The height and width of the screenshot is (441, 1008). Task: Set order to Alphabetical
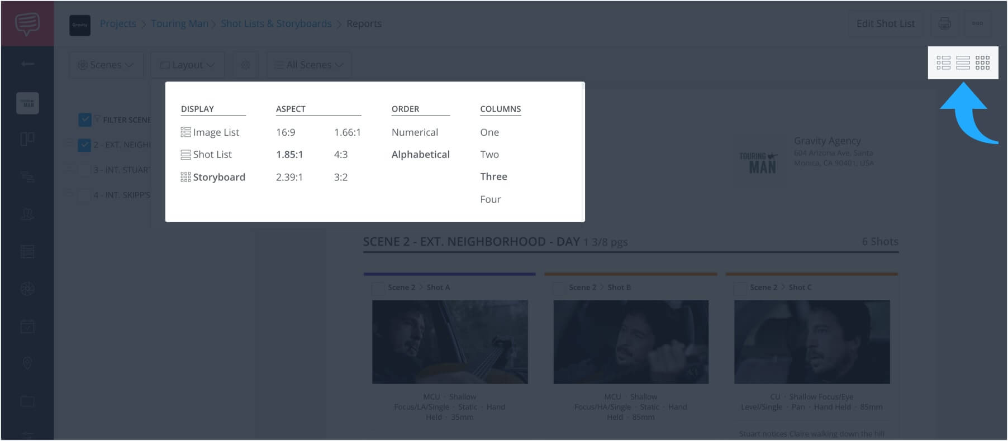(x=421, y=155)
